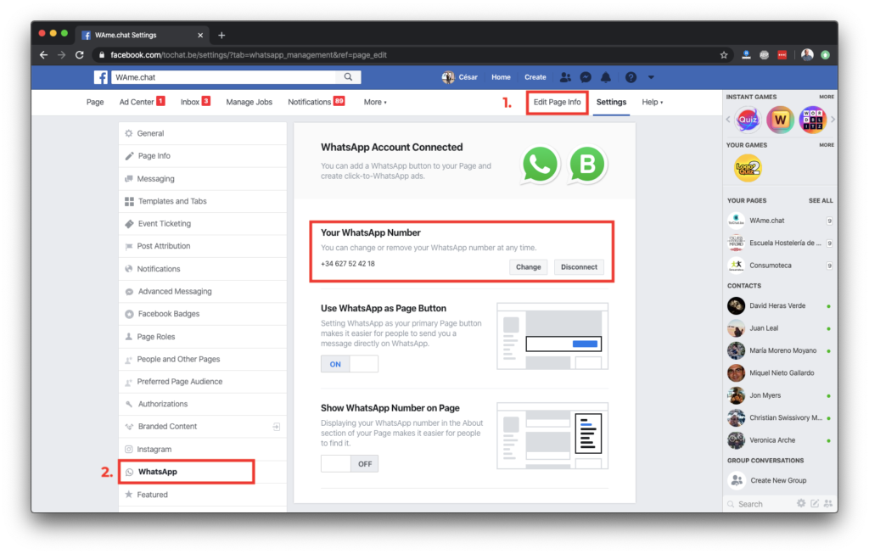Toggle Use WhatsApp as Page Button switch
Viewport: 869px width, 554px height.
(x=349, y=364)
